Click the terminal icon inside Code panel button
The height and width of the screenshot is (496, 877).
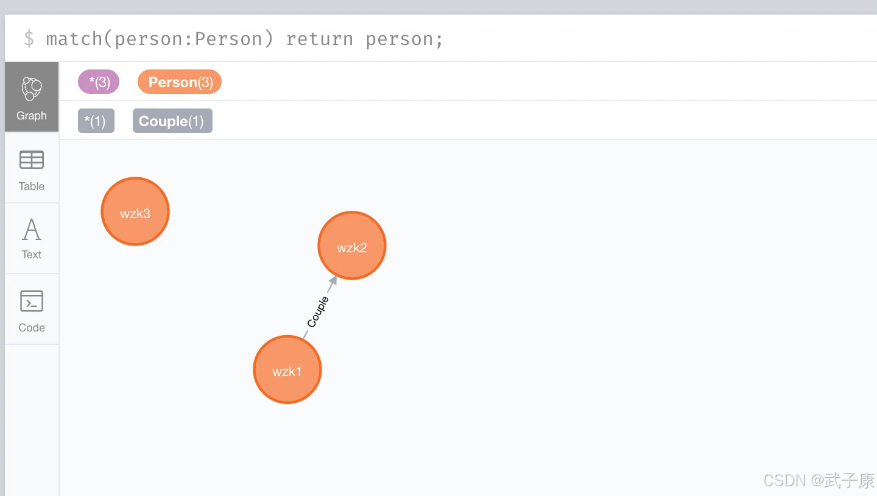click(x=31, y=301)
